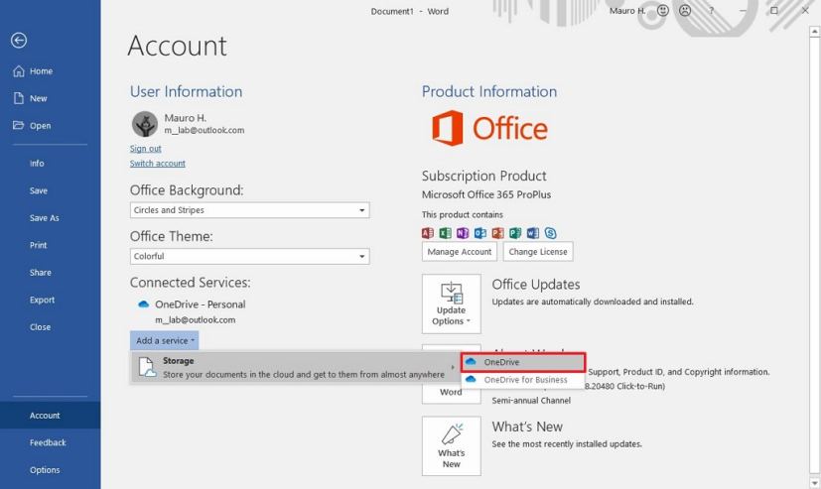Image resolution: width=821 pixels, height=489 pixels.
Task: Select the Account sidebar item
Action: point(51,416)
